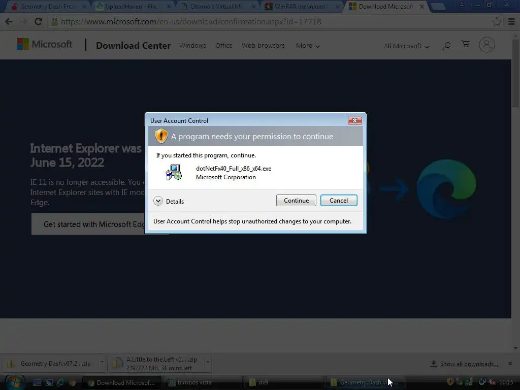Open A.Little.to.the.Left download options arrow

click(208, 362)
